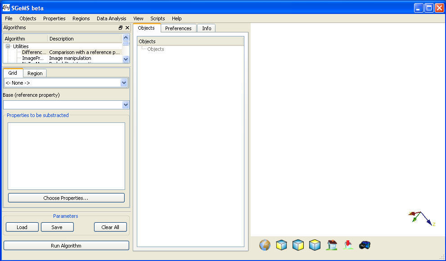The image size is (446, 261).
Task: Switch to the Grid tab
Action: pos(13,73)
